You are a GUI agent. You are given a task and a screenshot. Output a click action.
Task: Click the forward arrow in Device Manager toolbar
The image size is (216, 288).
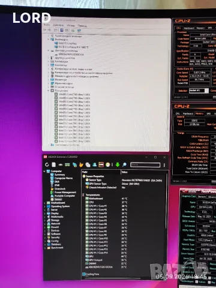pyautogui.click(x=50, y=30)
